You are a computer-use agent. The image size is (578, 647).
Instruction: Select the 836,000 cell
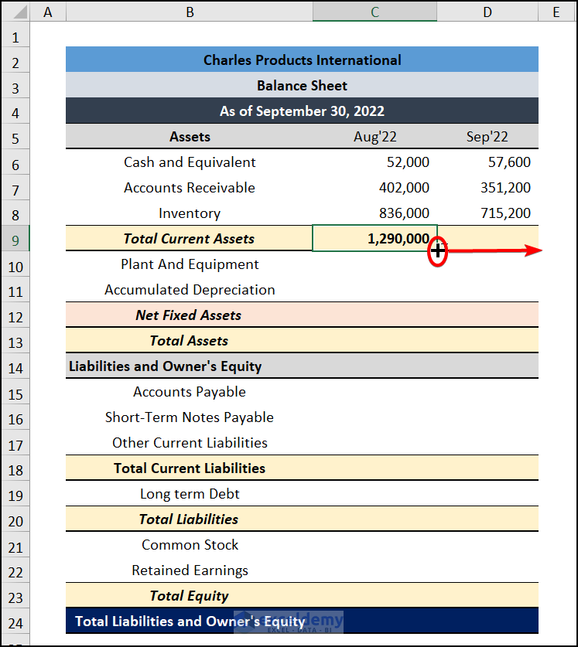coord(375,213)
